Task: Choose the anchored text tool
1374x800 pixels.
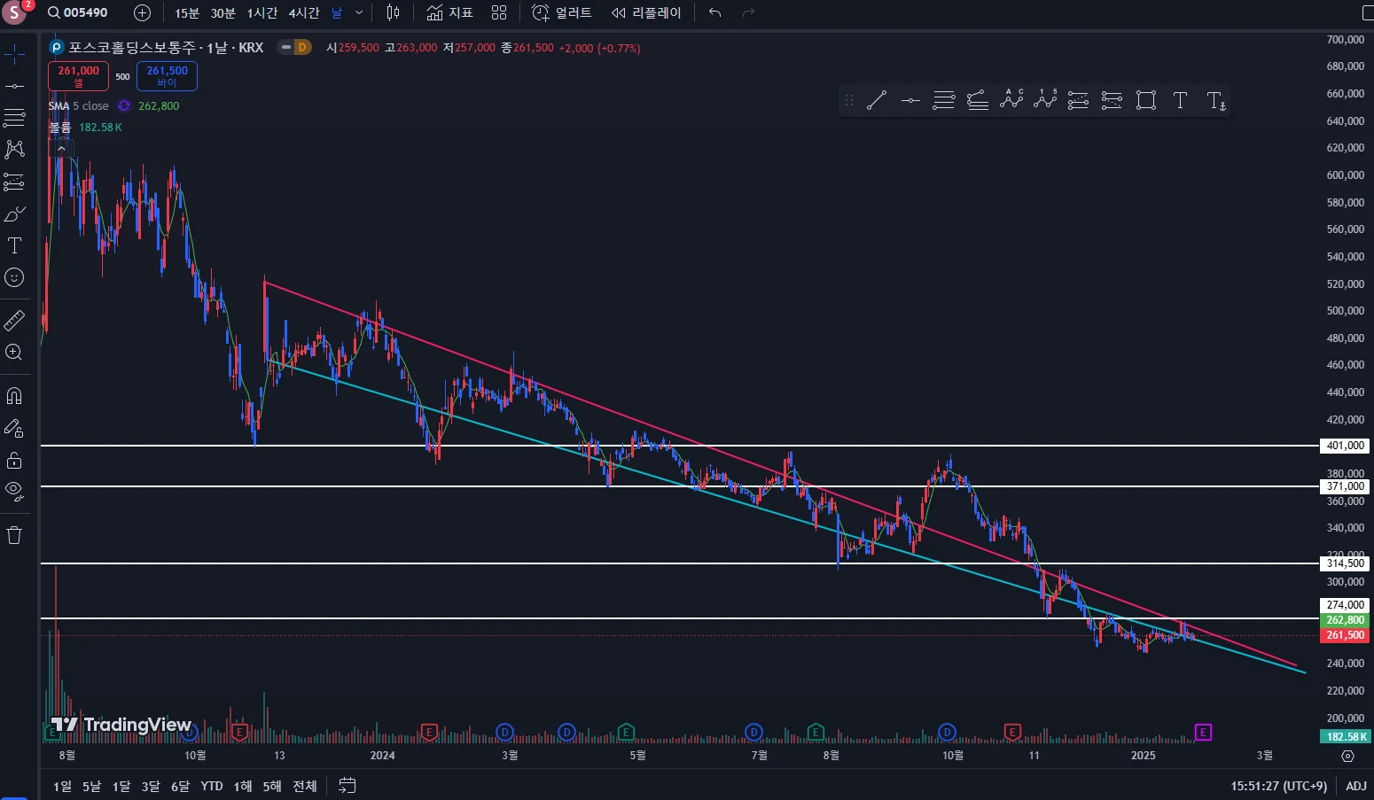Action: [1215, 101]
